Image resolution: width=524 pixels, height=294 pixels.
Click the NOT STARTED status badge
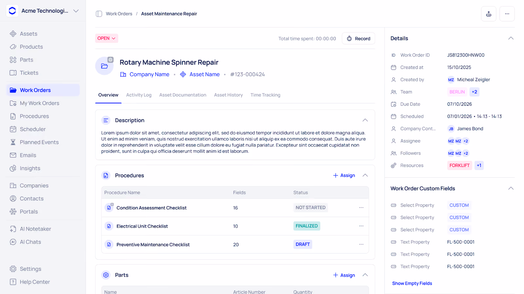pyautogui.click(x=310, y=208)
